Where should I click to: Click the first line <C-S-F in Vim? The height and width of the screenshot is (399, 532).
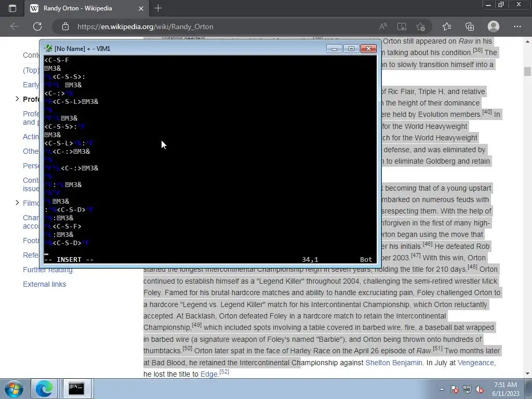tap(57, 60)
